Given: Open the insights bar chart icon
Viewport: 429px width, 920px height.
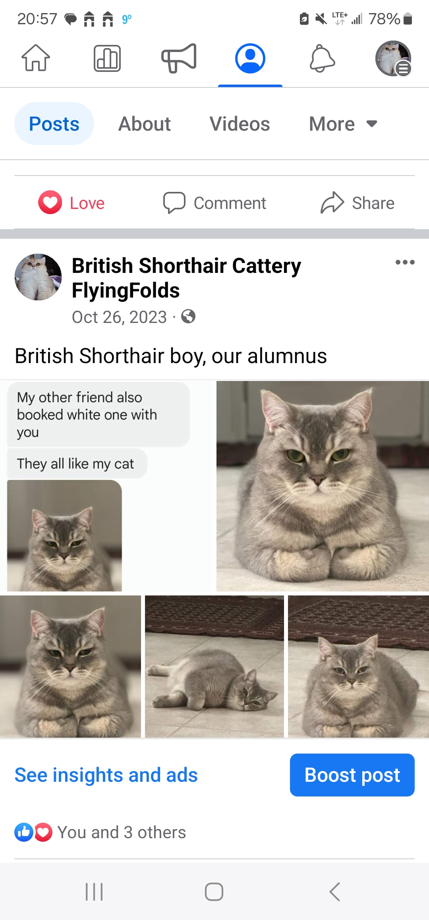Looking at the screenshot, I should tap(107, 58).
